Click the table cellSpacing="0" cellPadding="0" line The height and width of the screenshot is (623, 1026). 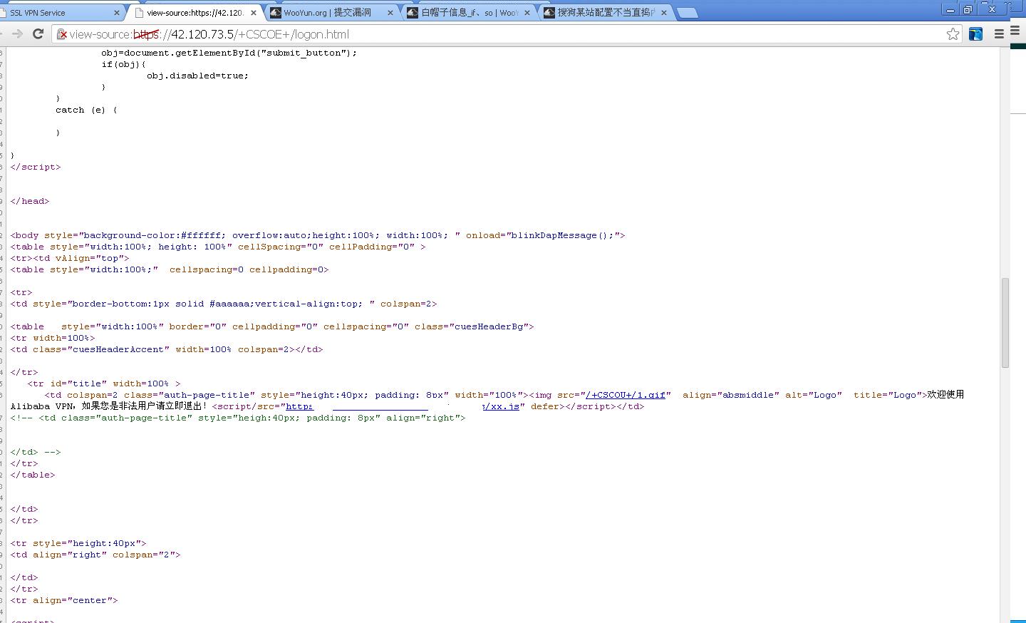(218, 247)
